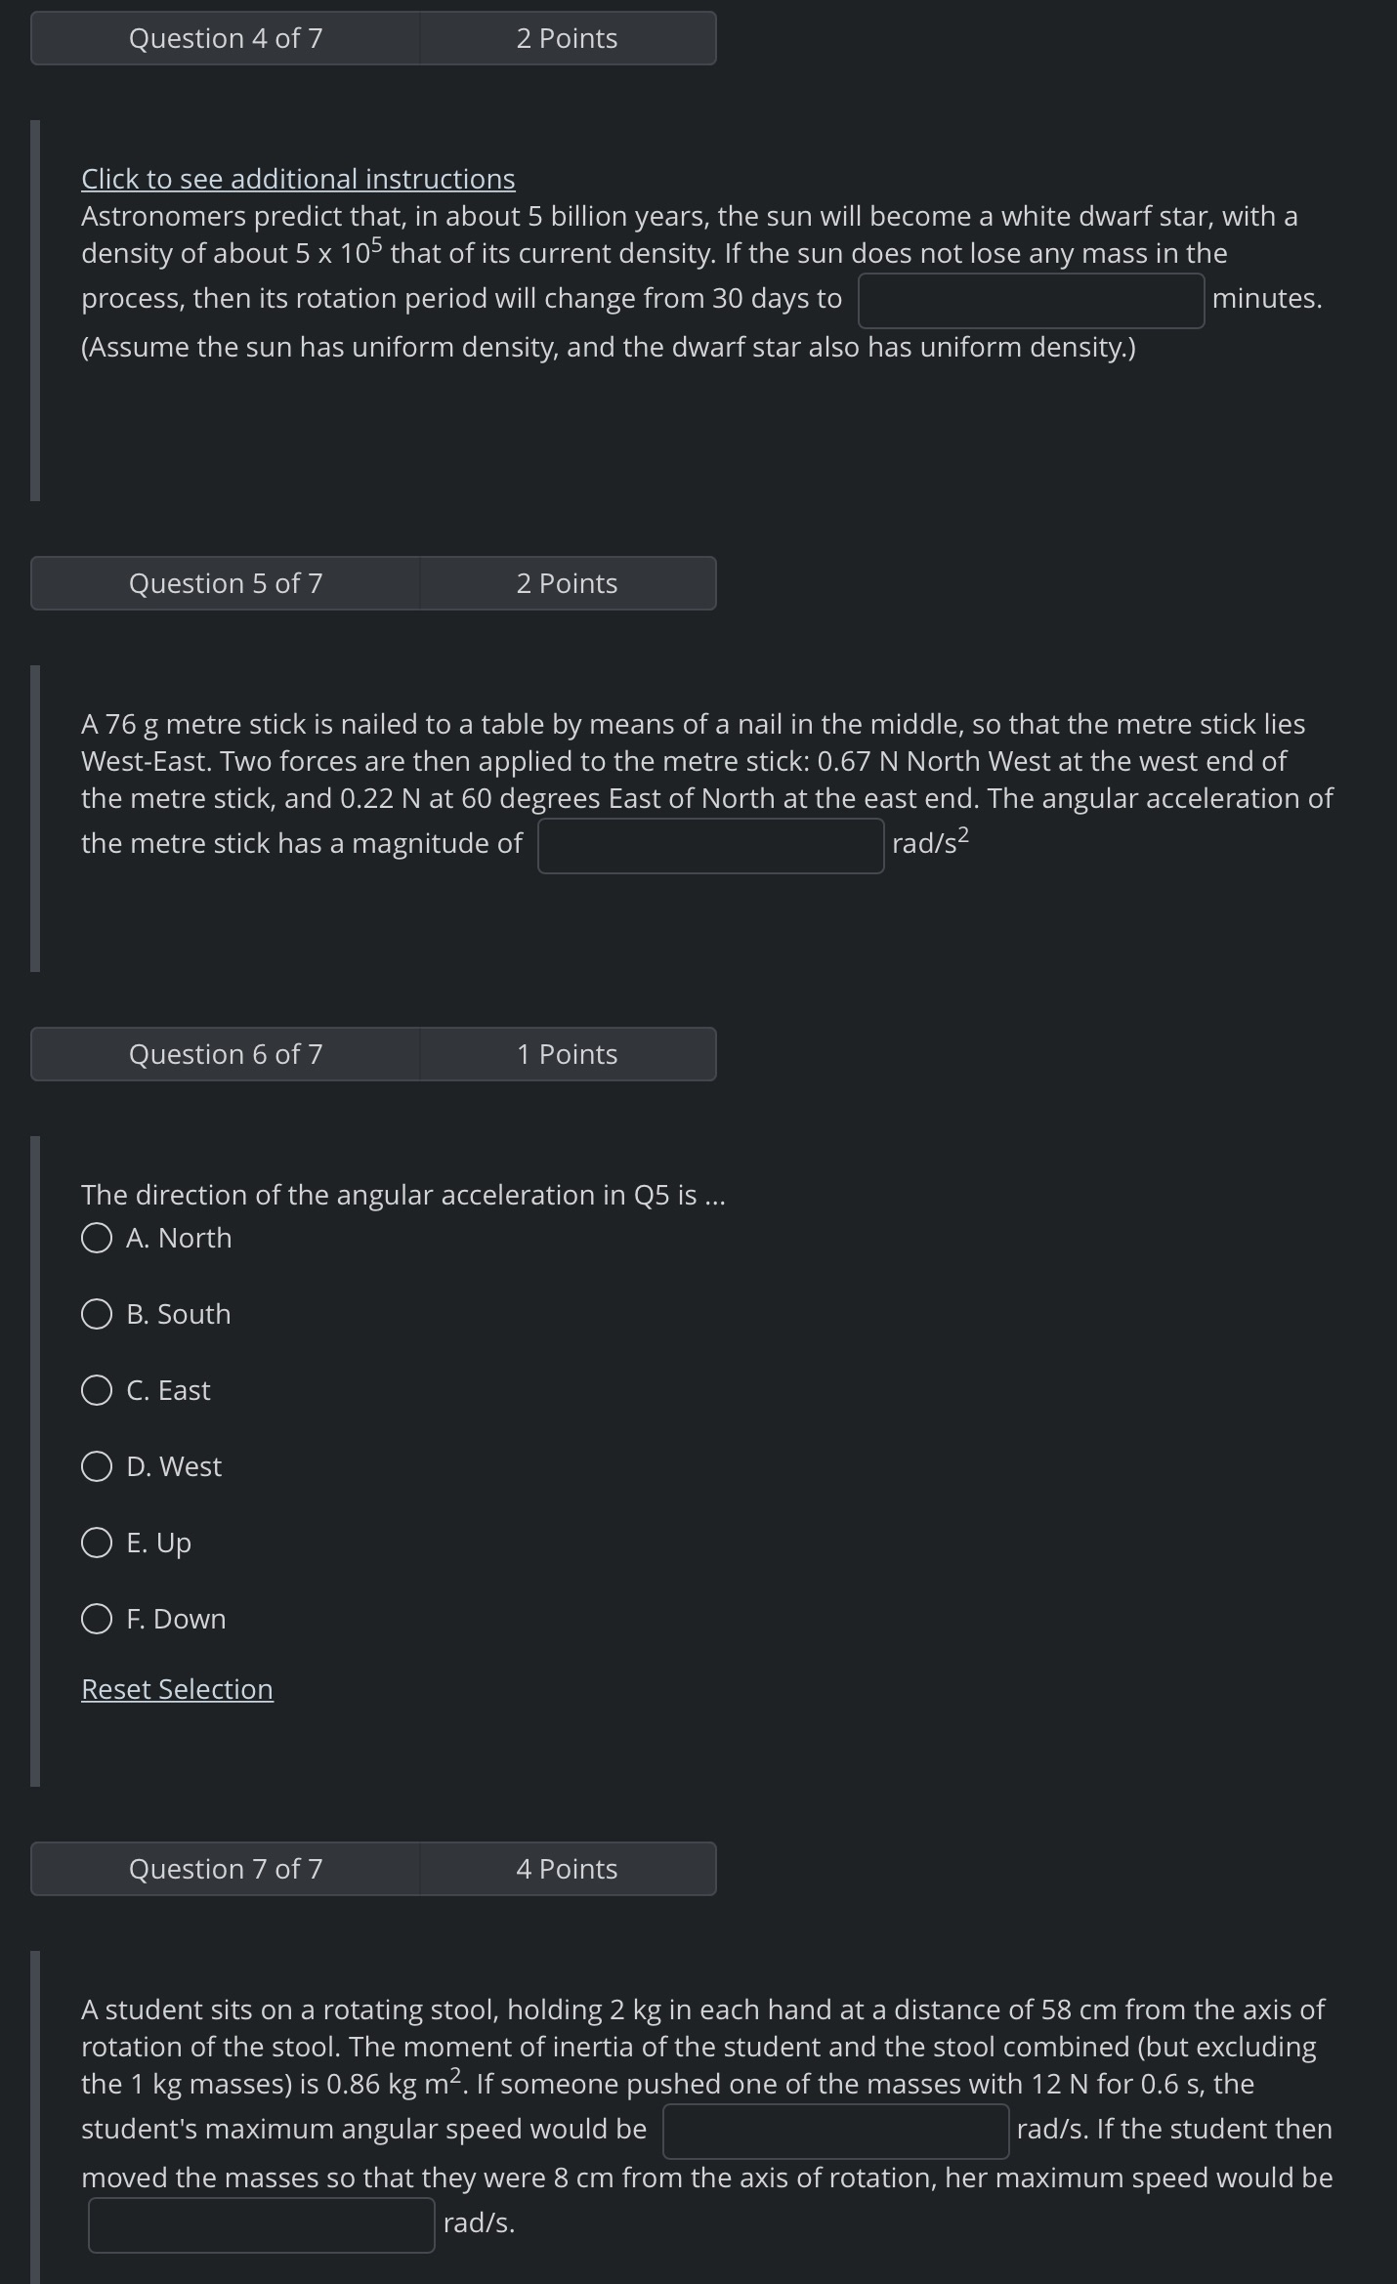This screenshot has width=1397, height=2284.
Task: Click Reset Selection for Question 6
Action: click(177, 1689)
